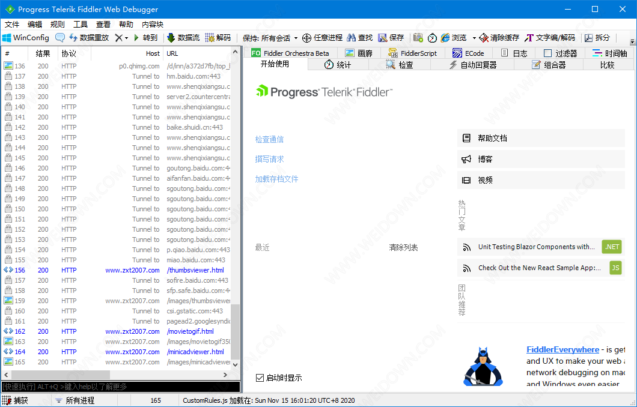The width and height of the screenshot is (637, 407).
Task: Click the 撰写请求 link
Action: pyautogui.click(x=269, y=159)
